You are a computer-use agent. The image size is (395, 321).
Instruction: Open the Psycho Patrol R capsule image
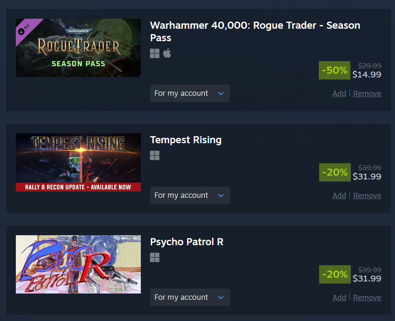coord(78,264)
